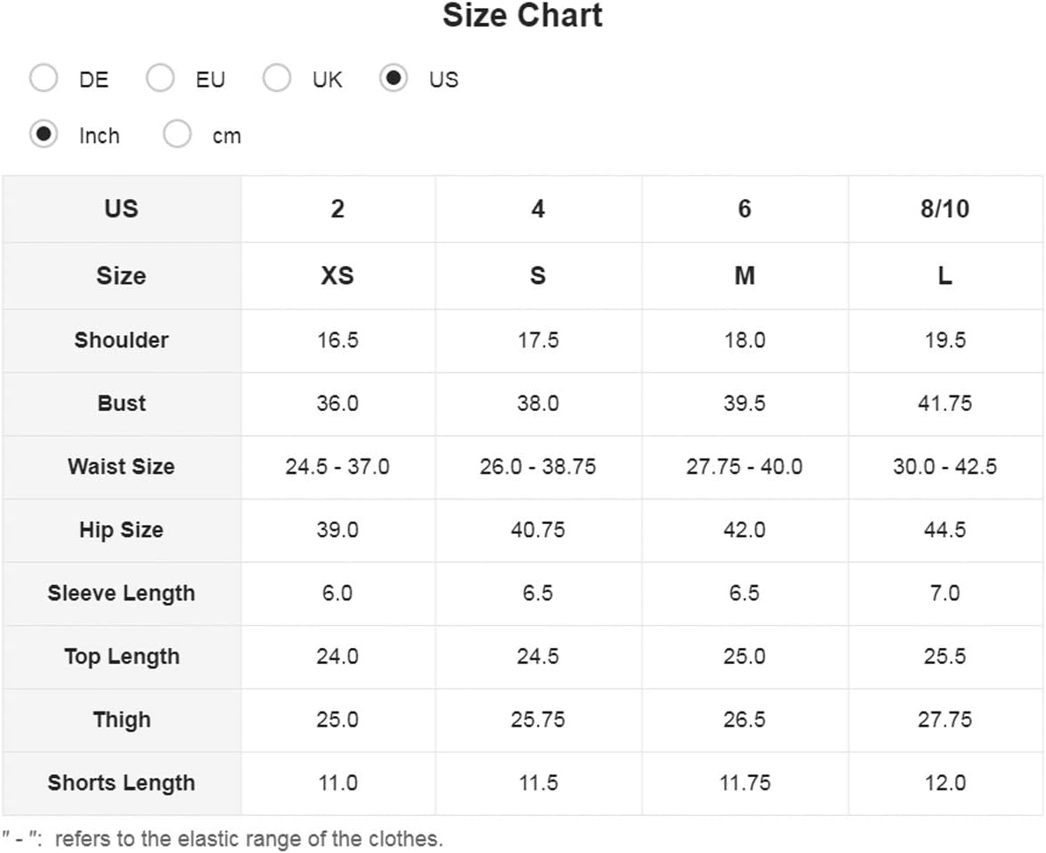Click the 41.75 bust value for L
Viewport: 1046px width, 853px height.
point(945,404)
